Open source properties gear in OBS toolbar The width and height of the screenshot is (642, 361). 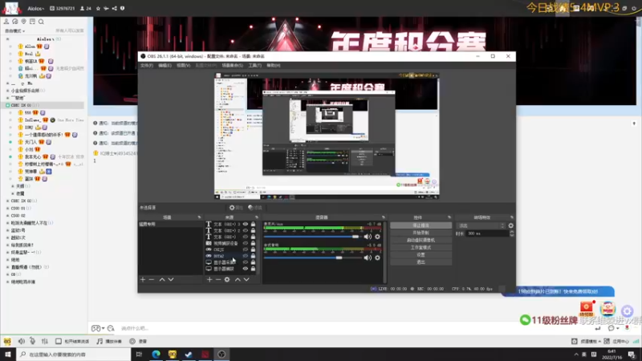tap(232, 208)
